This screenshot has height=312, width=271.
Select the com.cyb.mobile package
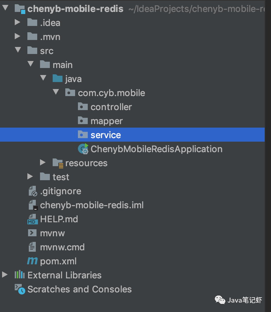pyautogui.click(x=111, y=93)
